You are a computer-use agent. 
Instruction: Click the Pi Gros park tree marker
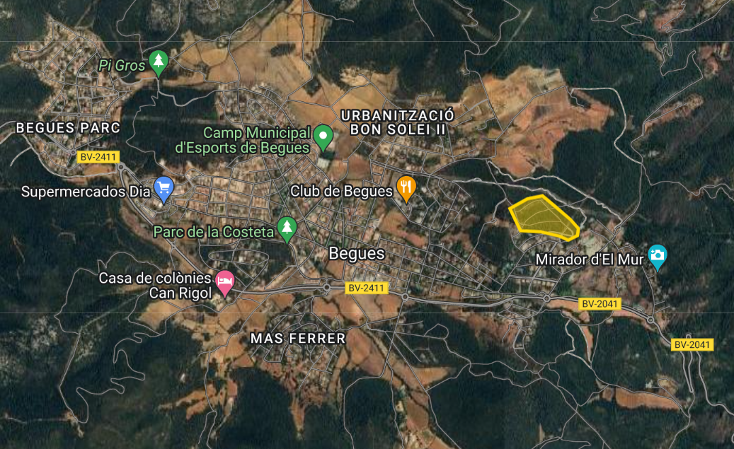(159, 63)
